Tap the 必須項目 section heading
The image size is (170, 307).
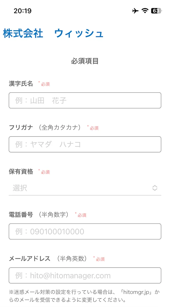[85, 61]
